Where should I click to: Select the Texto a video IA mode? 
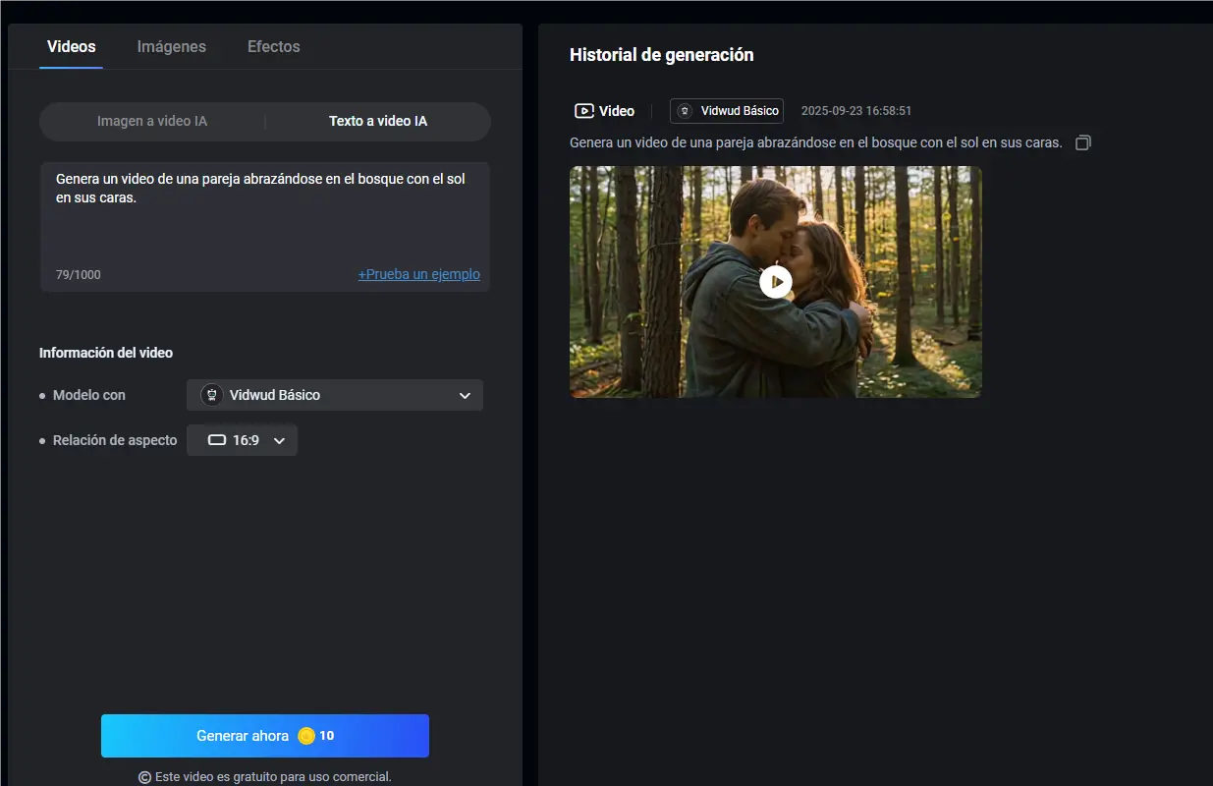coord(376,121)
